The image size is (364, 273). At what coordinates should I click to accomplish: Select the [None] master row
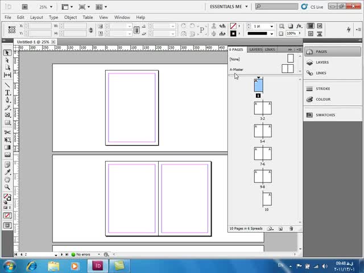click(262, 59)
